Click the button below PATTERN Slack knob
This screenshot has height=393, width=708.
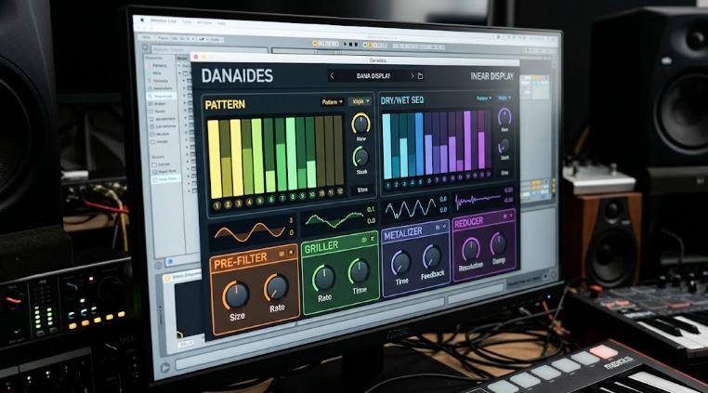point(362,190)
